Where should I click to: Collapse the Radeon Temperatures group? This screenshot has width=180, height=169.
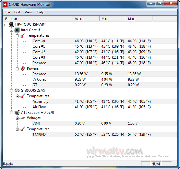coord(17,129)
